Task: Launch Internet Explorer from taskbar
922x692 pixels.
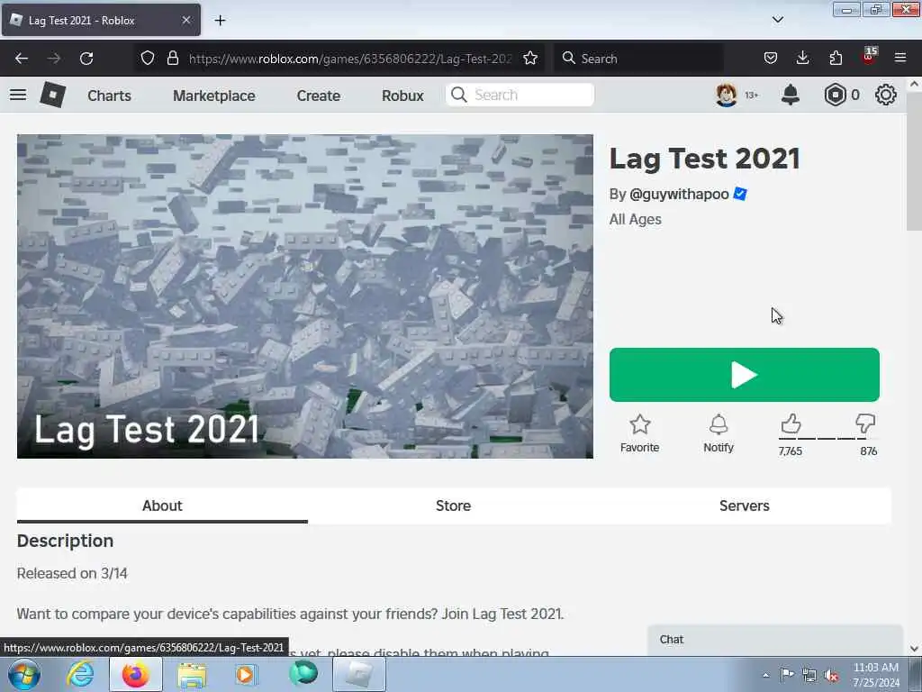Action: pyautogui.click(x=80, y=675)
